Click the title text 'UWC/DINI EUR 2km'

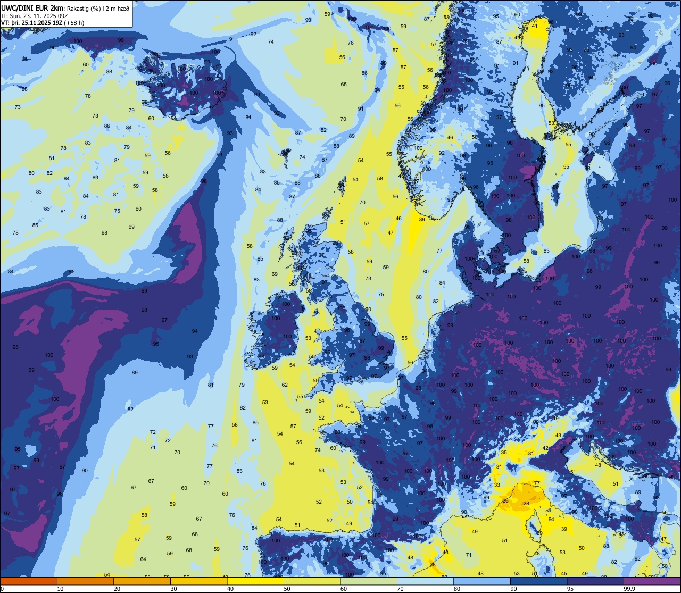pyautogui.click(x=32, y=7)
